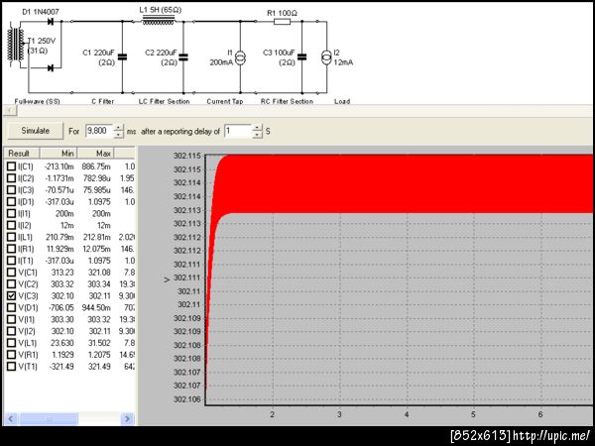
Task: Click the results list left scroll arrow
Action: (x=11, y=418)
